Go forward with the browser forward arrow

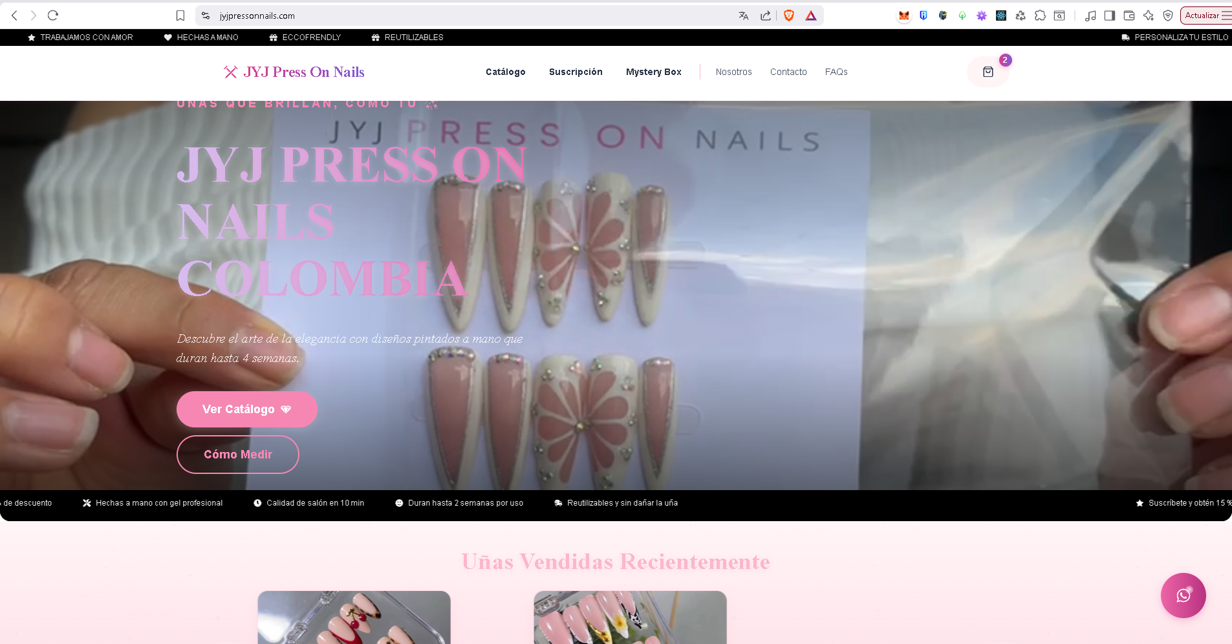[x=34, y=16]
